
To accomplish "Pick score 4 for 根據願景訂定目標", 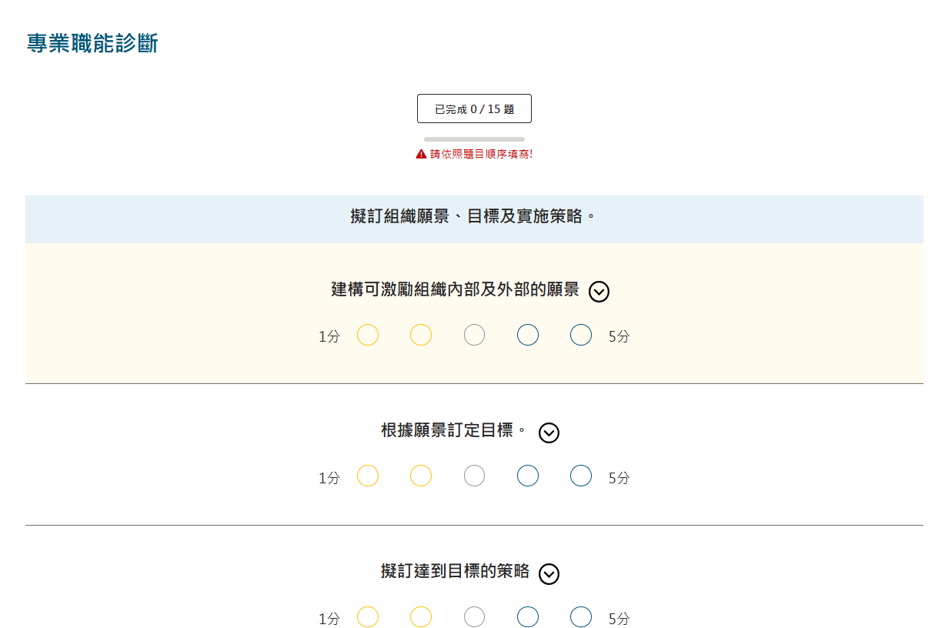I will [x=528, y=476].
